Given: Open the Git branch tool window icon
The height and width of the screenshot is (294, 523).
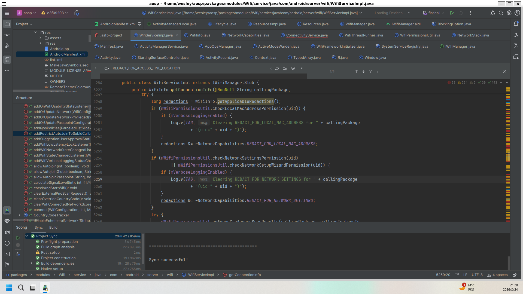Looking at the screenshot, I should 7,265.
